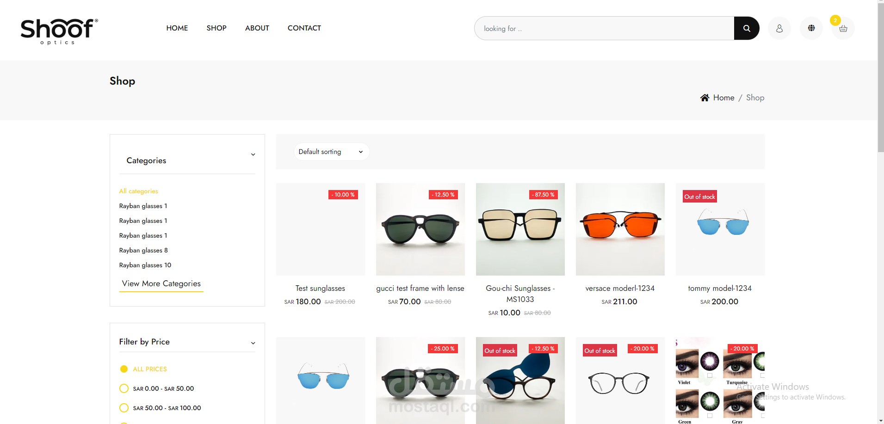
Task: Open the tommy model-1234 blue sunglasses image
Action: 720,229
